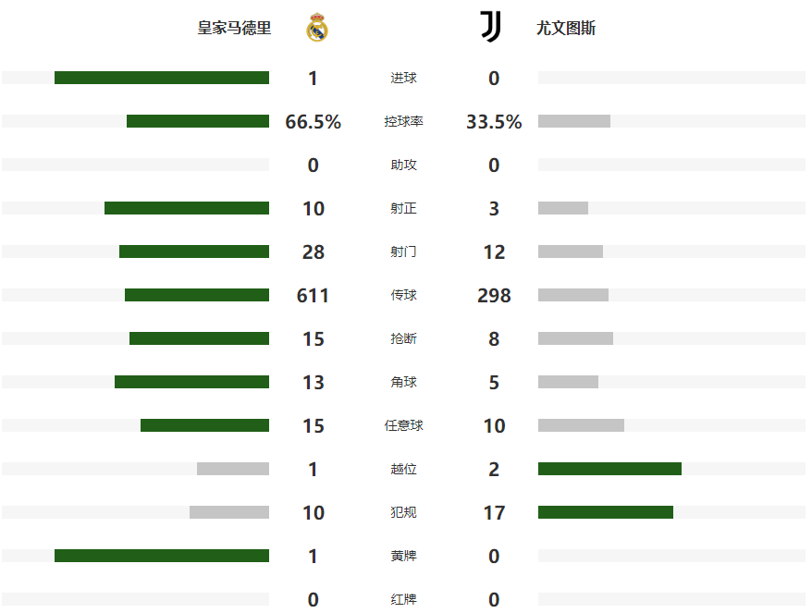Click the Real Madrid crest icon
The image size is (812, 613).
[x=317, y=28]
